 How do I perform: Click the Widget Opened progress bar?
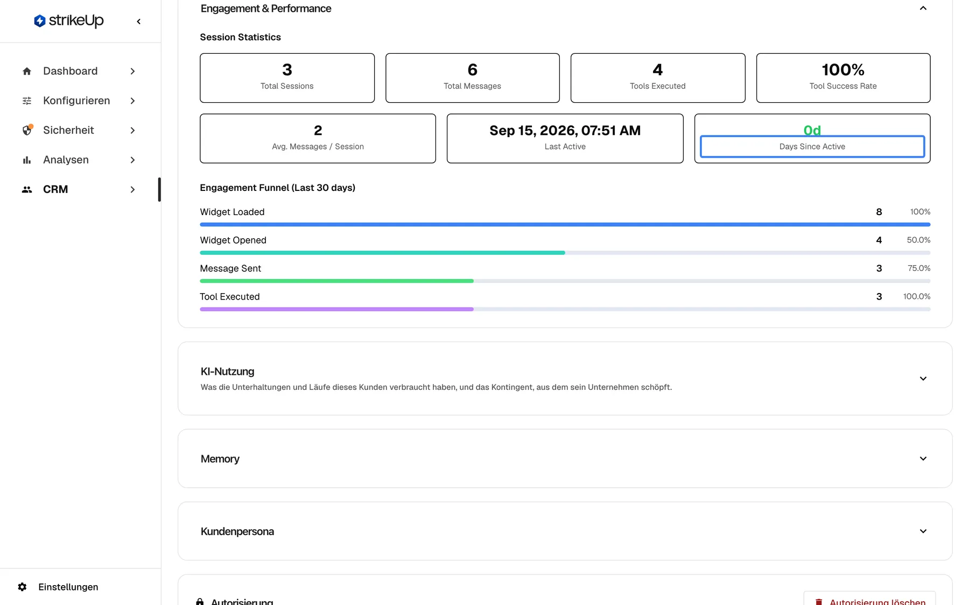tap(565, 253)
